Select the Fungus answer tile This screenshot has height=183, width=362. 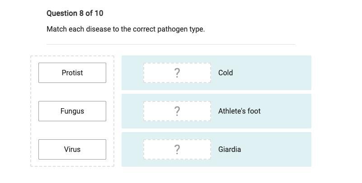[x=72, y=111]
